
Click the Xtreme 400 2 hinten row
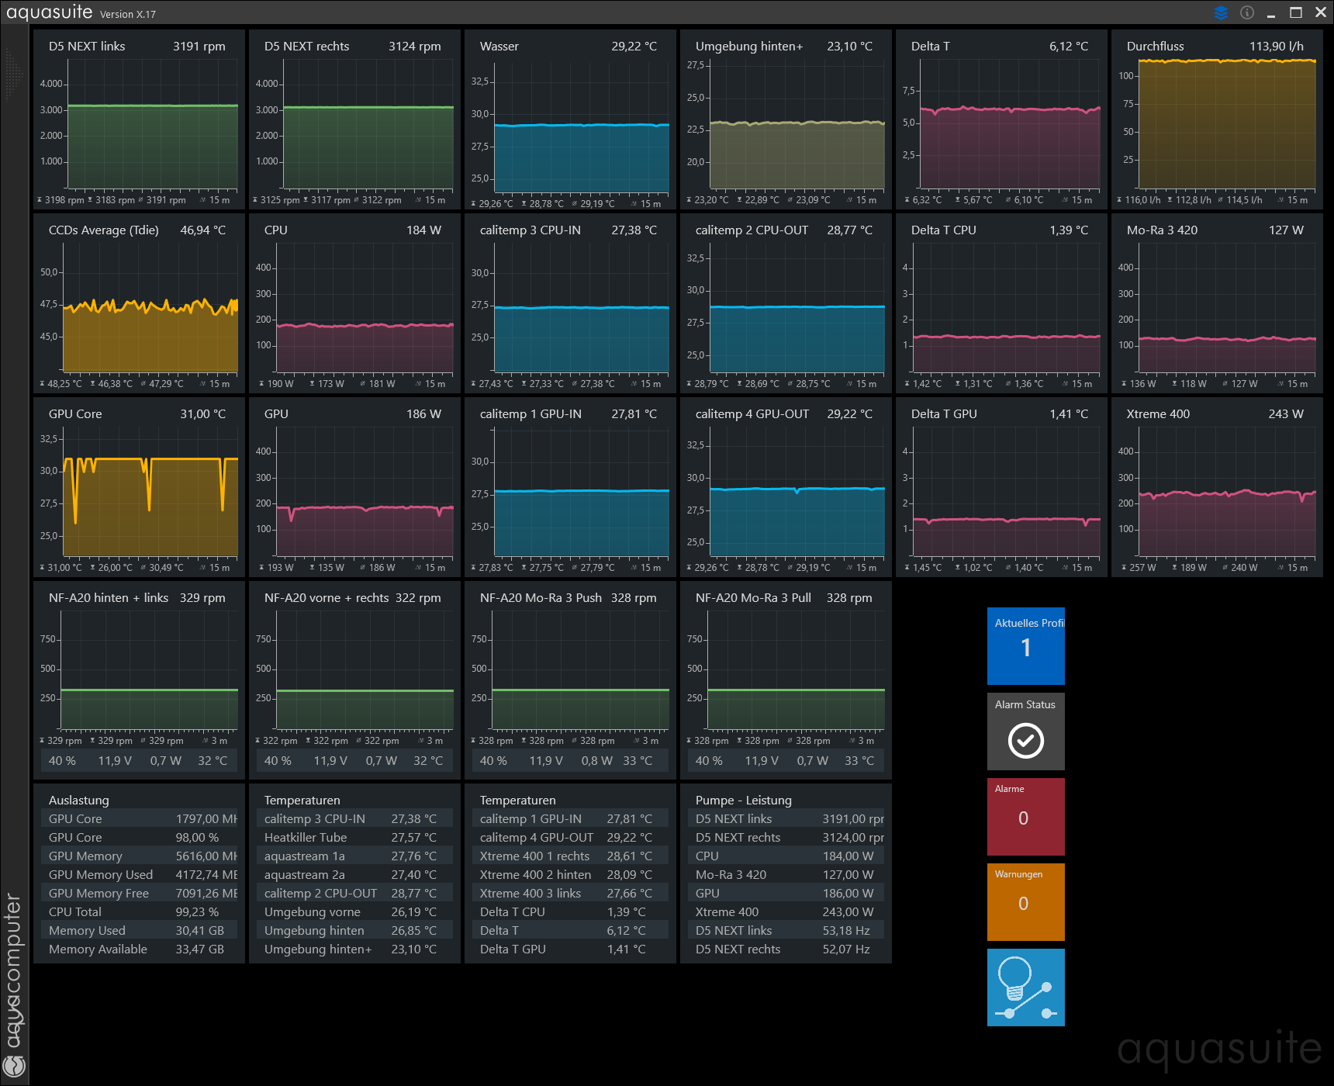pyautogui.click(x=570, y=874)
